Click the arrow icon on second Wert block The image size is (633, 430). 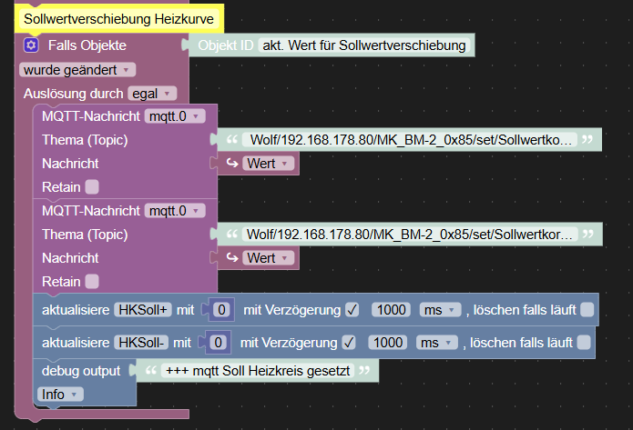pyautogui.click(x=232, y=257)
